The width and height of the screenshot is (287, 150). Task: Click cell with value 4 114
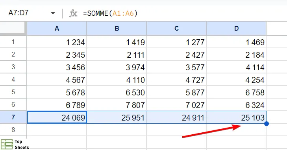[x=236, y=67]
